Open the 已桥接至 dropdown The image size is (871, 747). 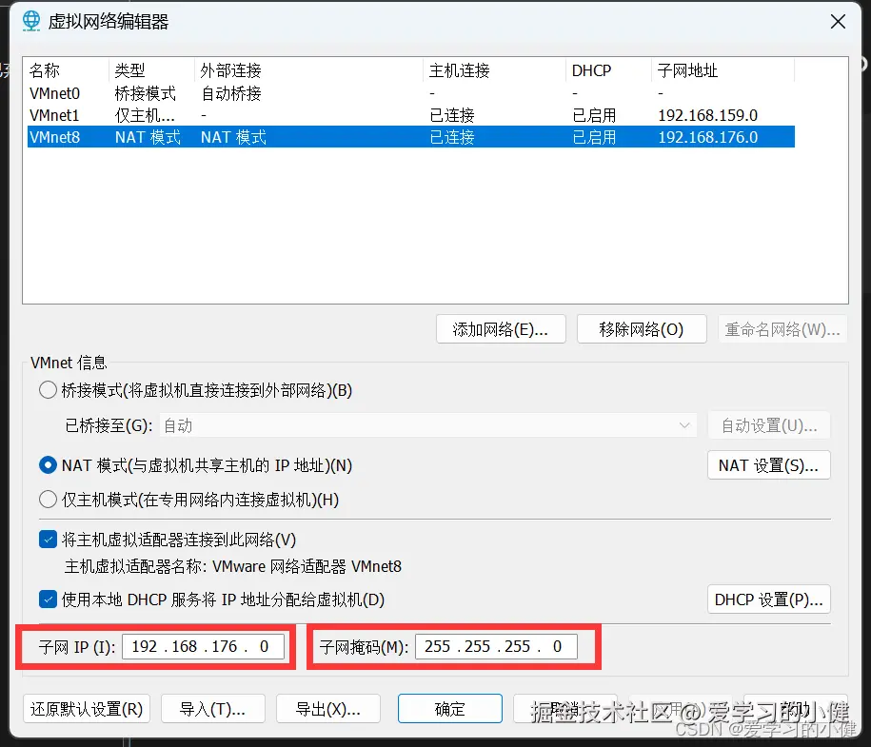(427, 425)
